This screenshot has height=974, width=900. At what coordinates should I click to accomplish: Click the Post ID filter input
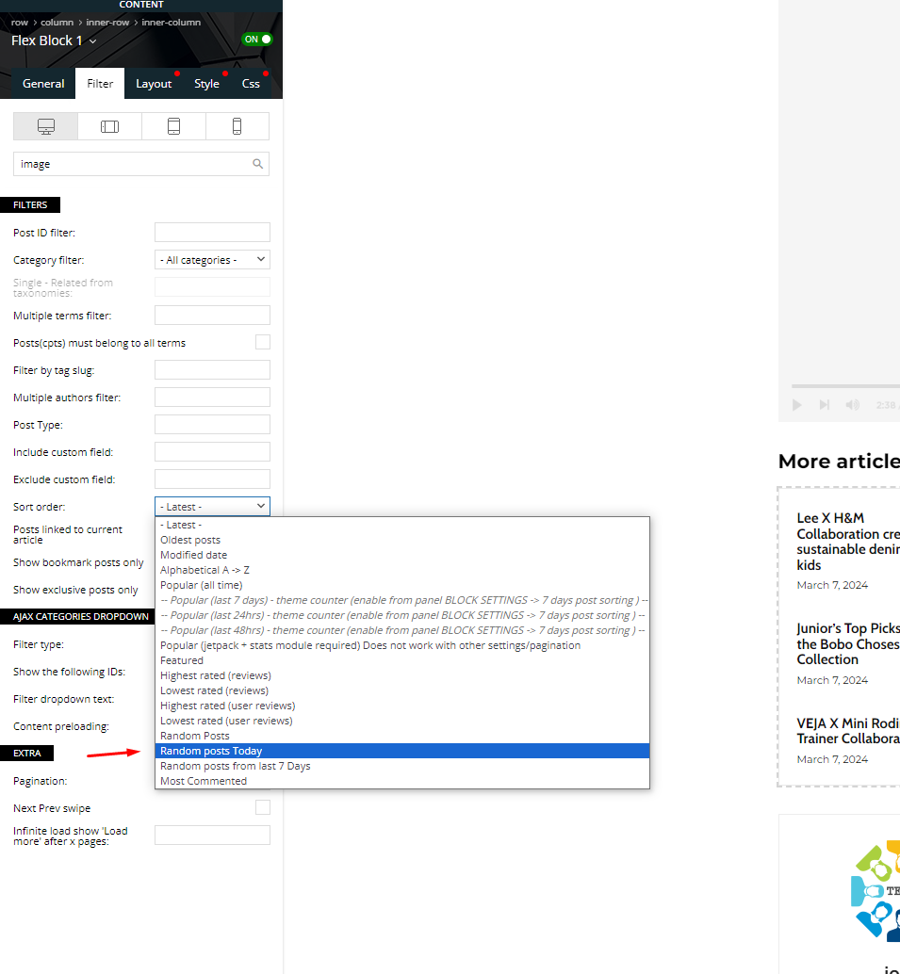[212, 233]
